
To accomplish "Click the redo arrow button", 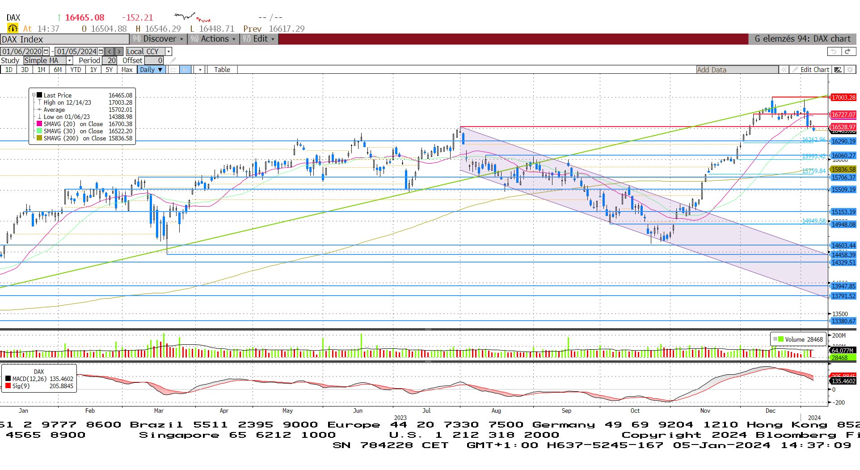I will pos(847,51).
